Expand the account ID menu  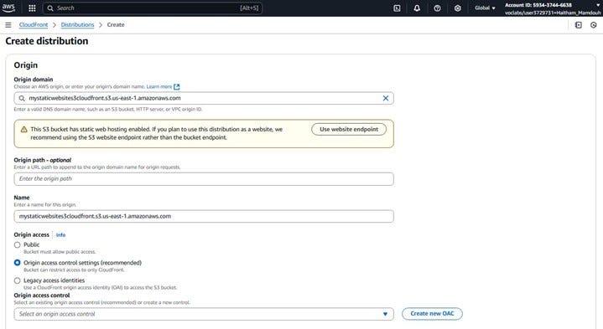coord(552,8)
